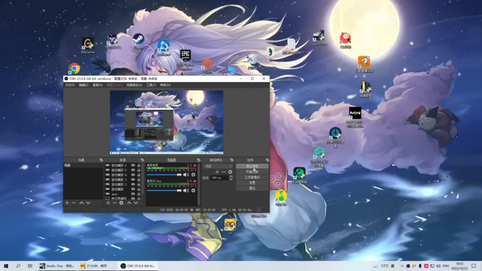
Task: Open source properties gear in Sources panel
Action: point(122,203)
